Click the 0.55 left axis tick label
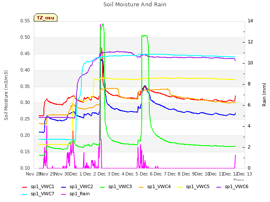The height and width of the screenshot is (202, 270). pos(25,21)
